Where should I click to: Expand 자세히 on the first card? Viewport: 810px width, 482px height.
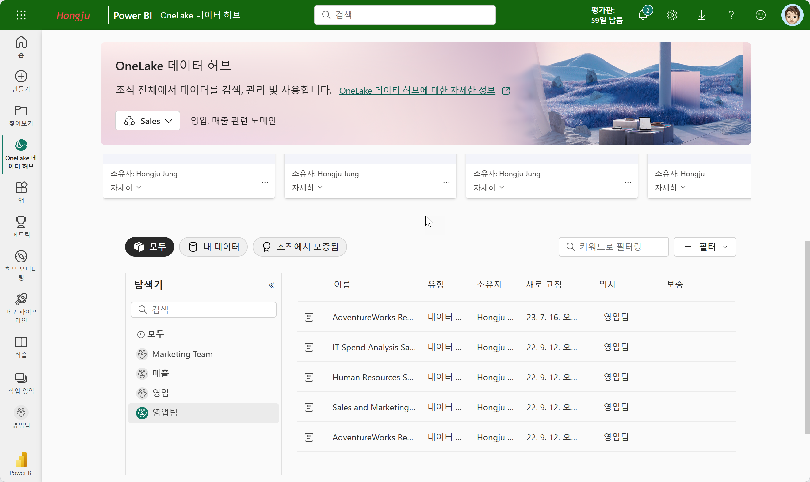(x=126, y=187)
